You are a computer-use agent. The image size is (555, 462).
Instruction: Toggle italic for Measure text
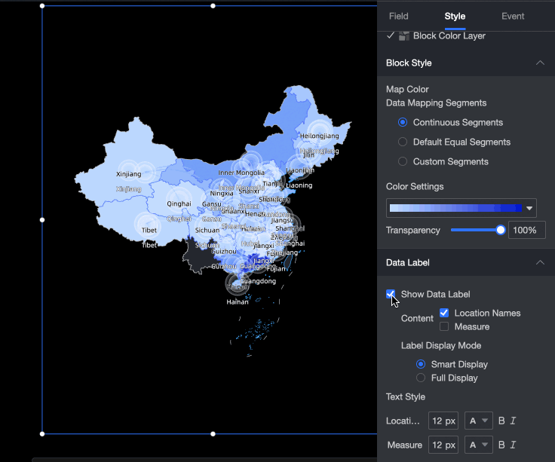click(513, 445)
